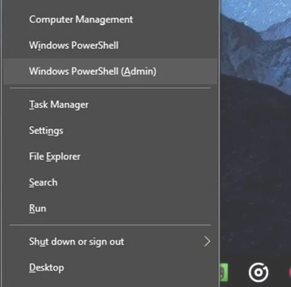This screenshot has width=291, height=287.
Task: Open Settings from the Win+X menu
Action: tap(111, 130)
